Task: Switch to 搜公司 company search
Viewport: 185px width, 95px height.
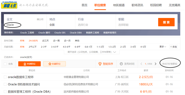Action: coord(40,19)
